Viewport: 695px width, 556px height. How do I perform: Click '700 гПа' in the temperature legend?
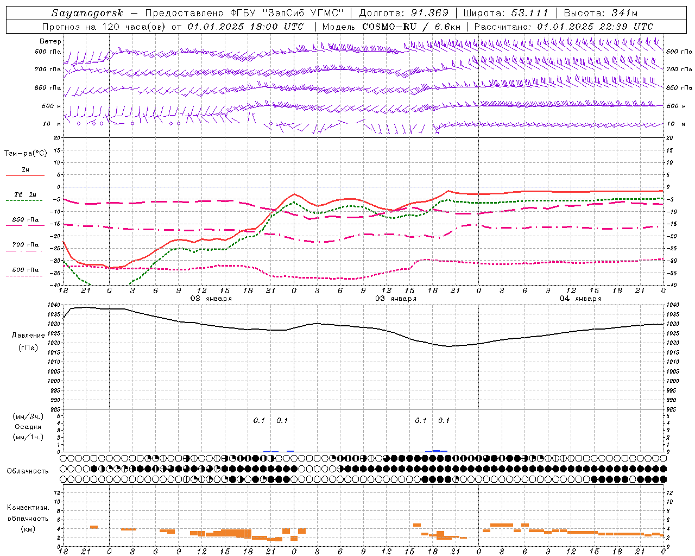26,245
